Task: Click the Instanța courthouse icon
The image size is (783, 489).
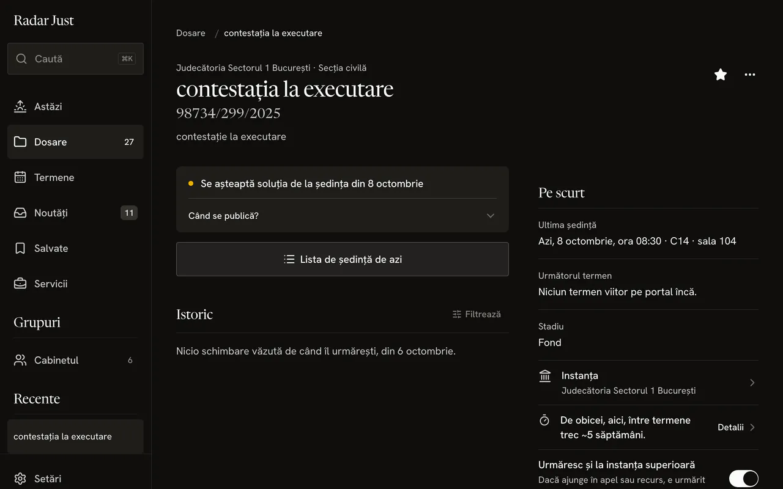Action: coord(545,376)
